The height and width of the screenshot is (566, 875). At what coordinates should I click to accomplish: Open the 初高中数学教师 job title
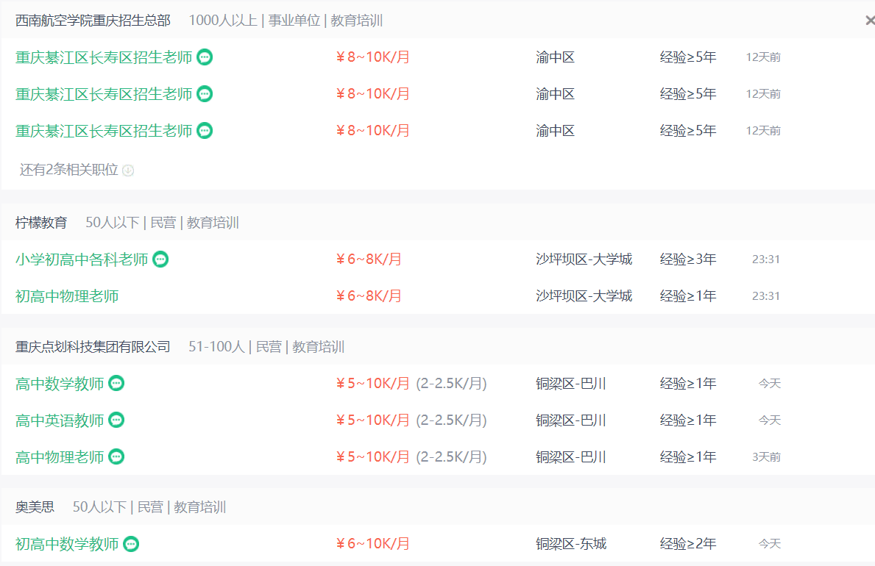(x=67, y=545)
